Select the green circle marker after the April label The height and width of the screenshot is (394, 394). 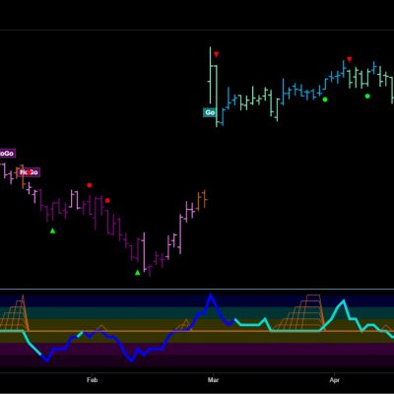(367, 97)
